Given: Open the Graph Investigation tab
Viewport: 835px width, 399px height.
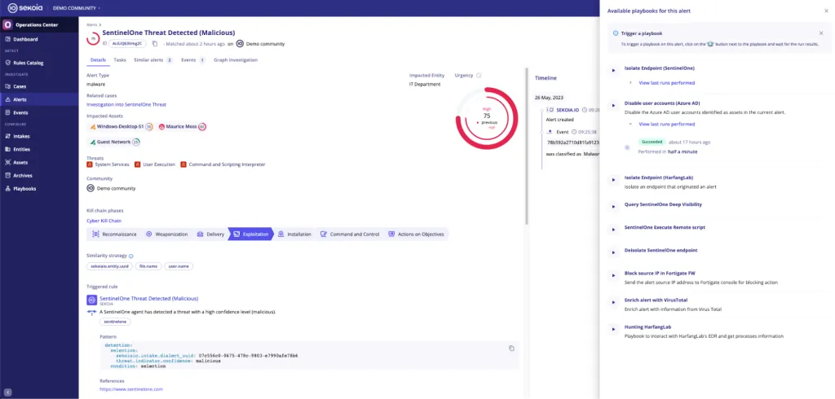Looking at the screenshot, I should (x=236, y=60).
